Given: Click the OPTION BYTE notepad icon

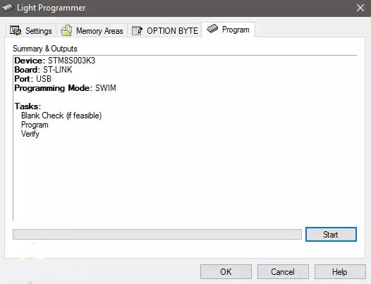Looking at the screenshot, I should (x=138, y=31).
